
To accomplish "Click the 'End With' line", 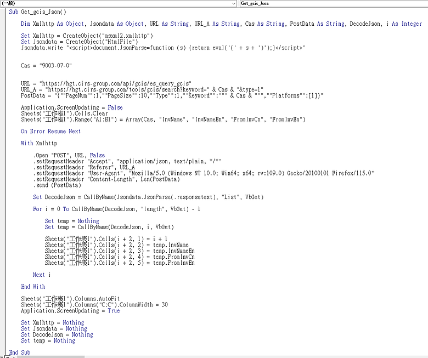I will 33,287.
